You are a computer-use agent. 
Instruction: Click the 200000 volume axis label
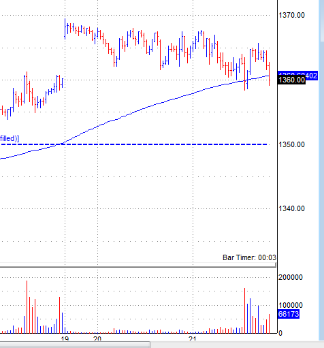[x=291, y=277]
